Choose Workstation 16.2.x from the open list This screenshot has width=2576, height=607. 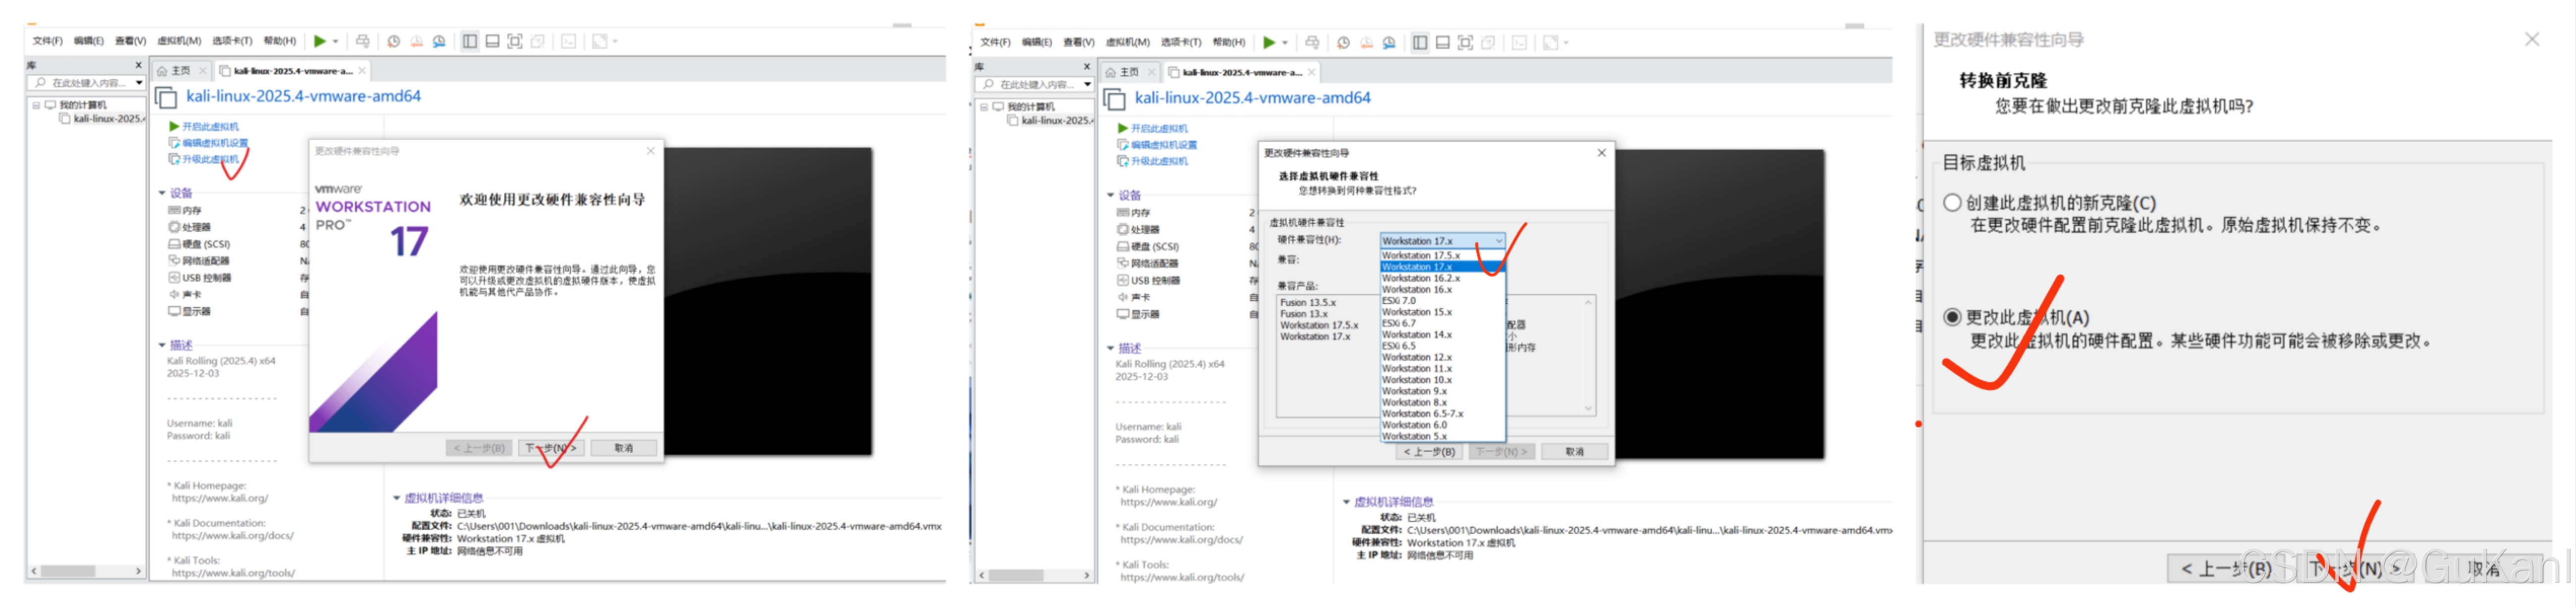1420,278
